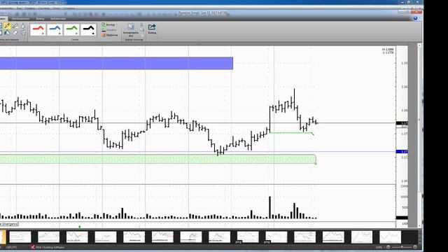Open the fill option between Контур and Эффекты
Screen dimensions: 448x252
(109, 30)
